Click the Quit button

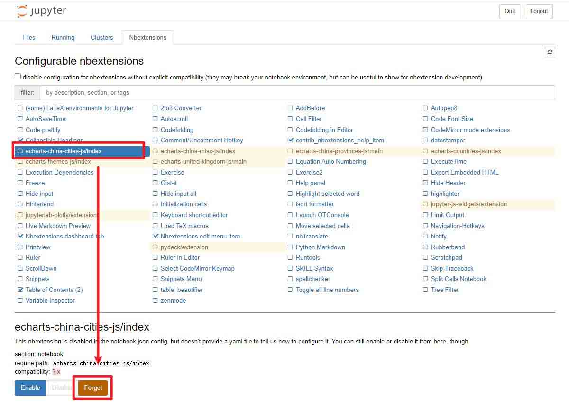coord(510,11)
